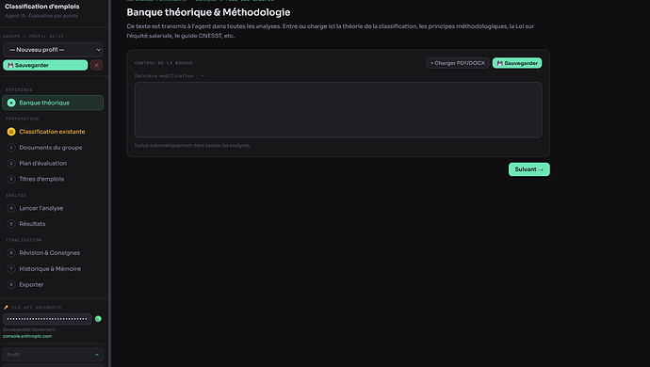Save the bank content with Sauvegarder
The width and height of the screenshot is (650, 367).
(517, 63)
